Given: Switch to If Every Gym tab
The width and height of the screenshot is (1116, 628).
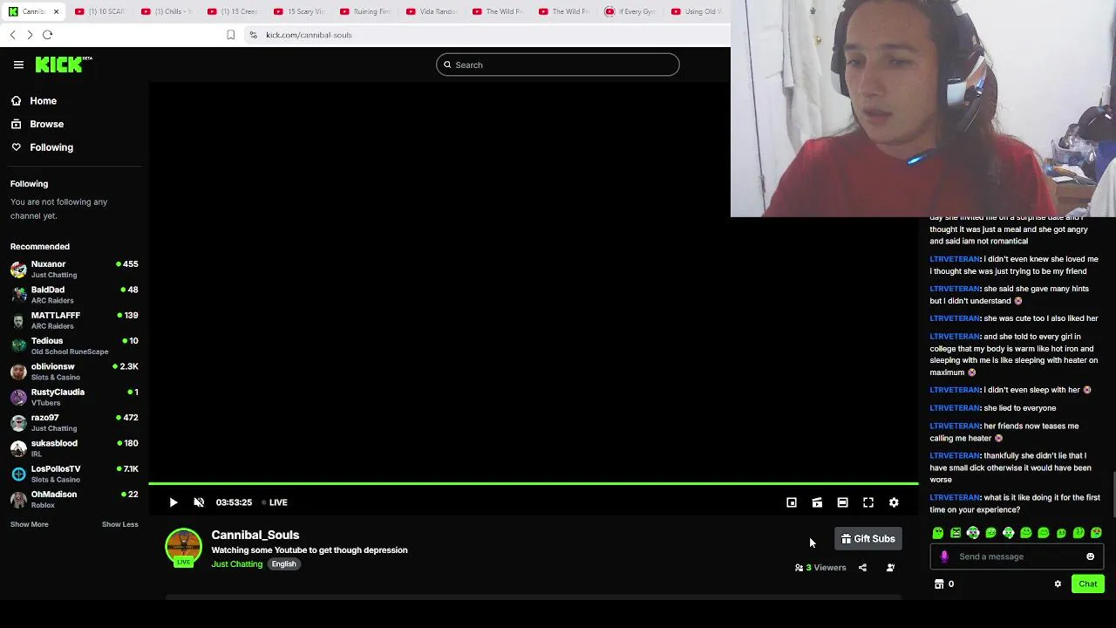Looking at the screenshot, I should click(630, 11).
